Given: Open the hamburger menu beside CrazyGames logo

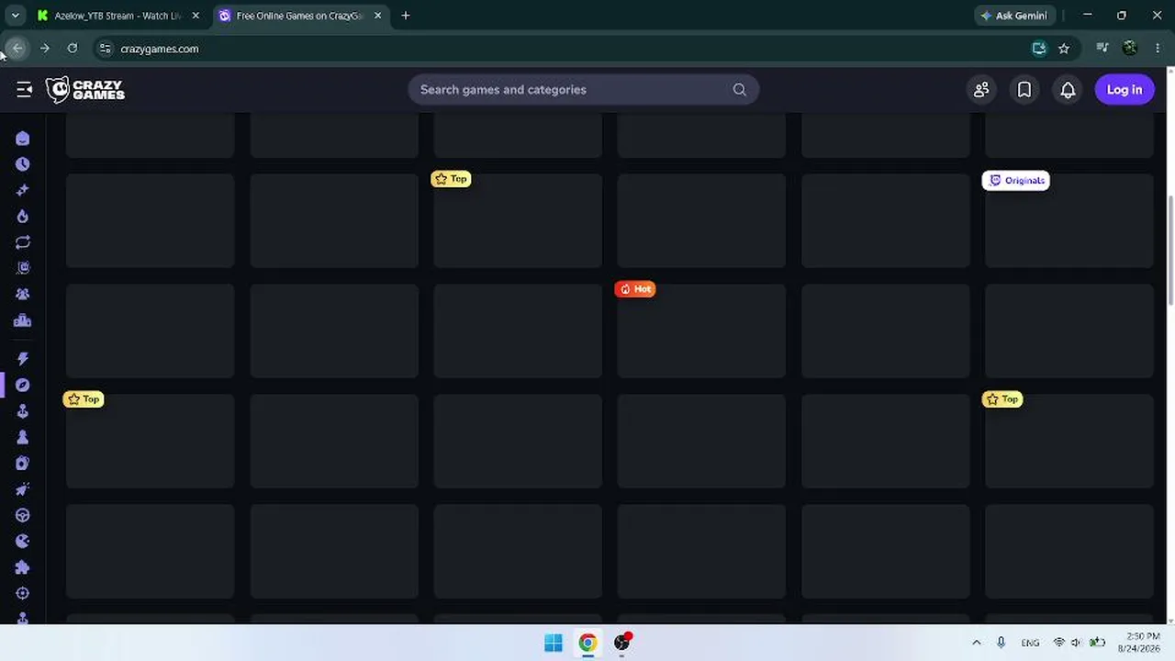Looking at the screenshot, I should 24,89.
